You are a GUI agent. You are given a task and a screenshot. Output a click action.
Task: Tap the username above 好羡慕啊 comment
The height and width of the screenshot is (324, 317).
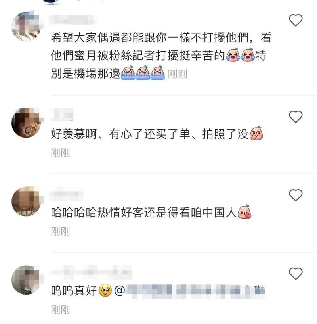click(x=62, y=114)
